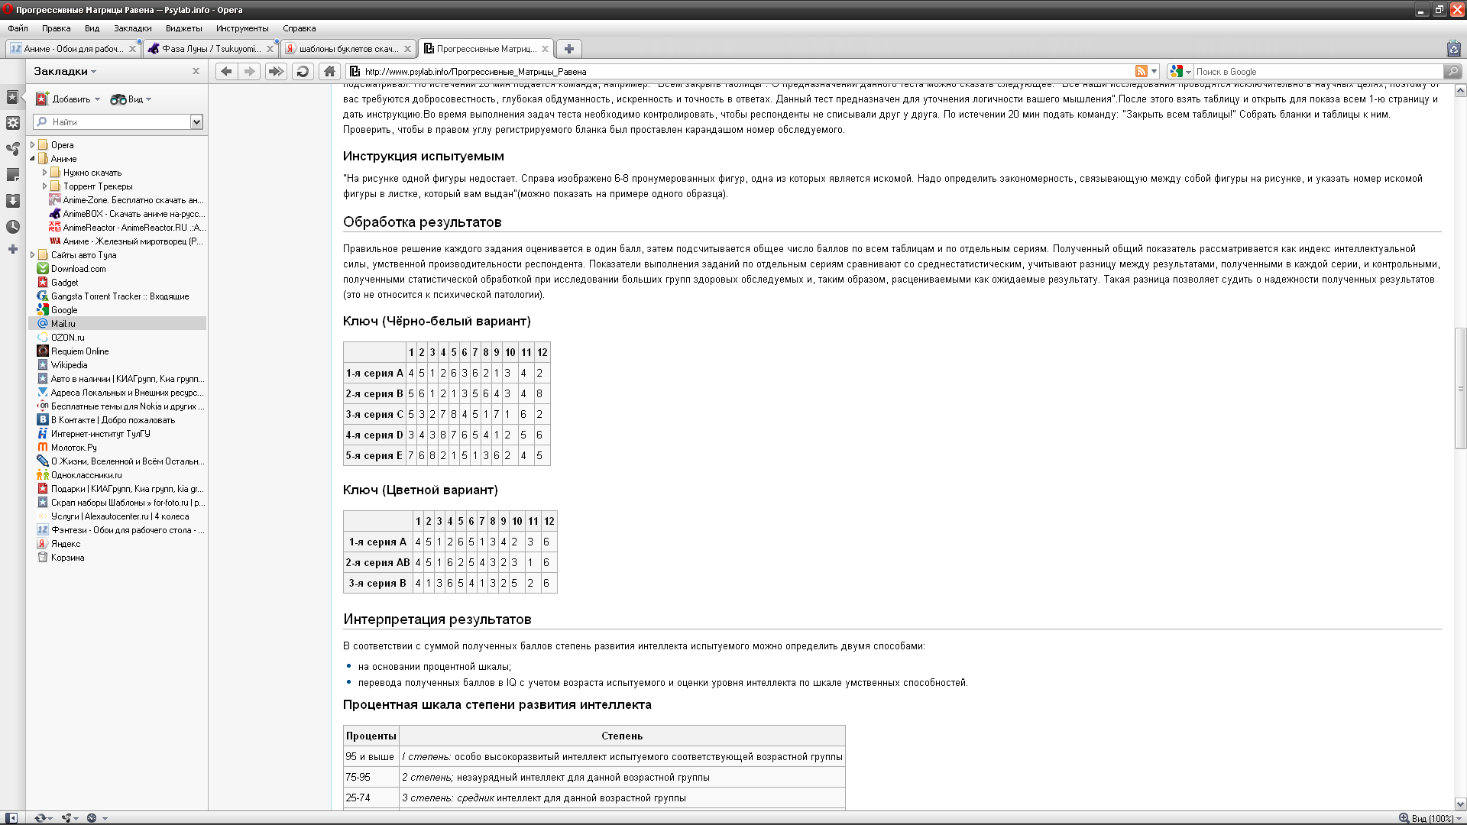The height and width of the screenshot is (825, 1467).
Task: Reload the current page
Action: 303,72
